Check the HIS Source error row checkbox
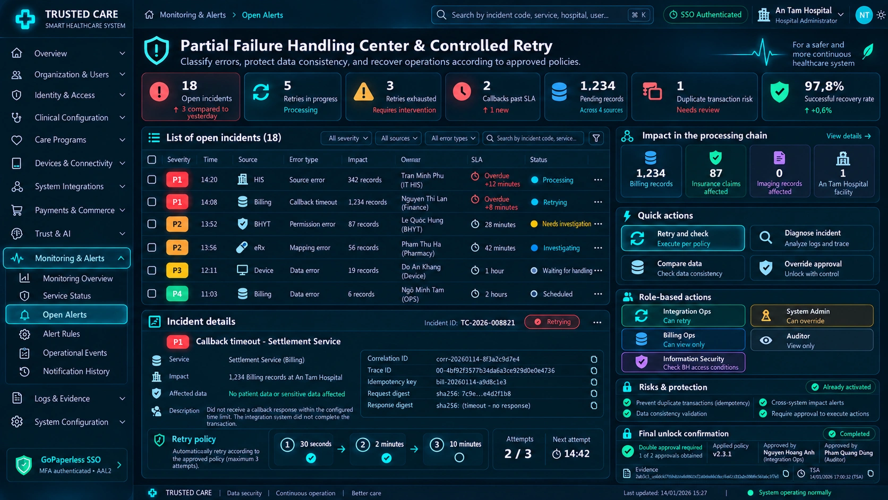Screen dimensions: 888x500 [x=152, y=180]
